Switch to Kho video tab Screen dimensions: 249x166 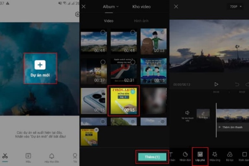pos(142,7)
